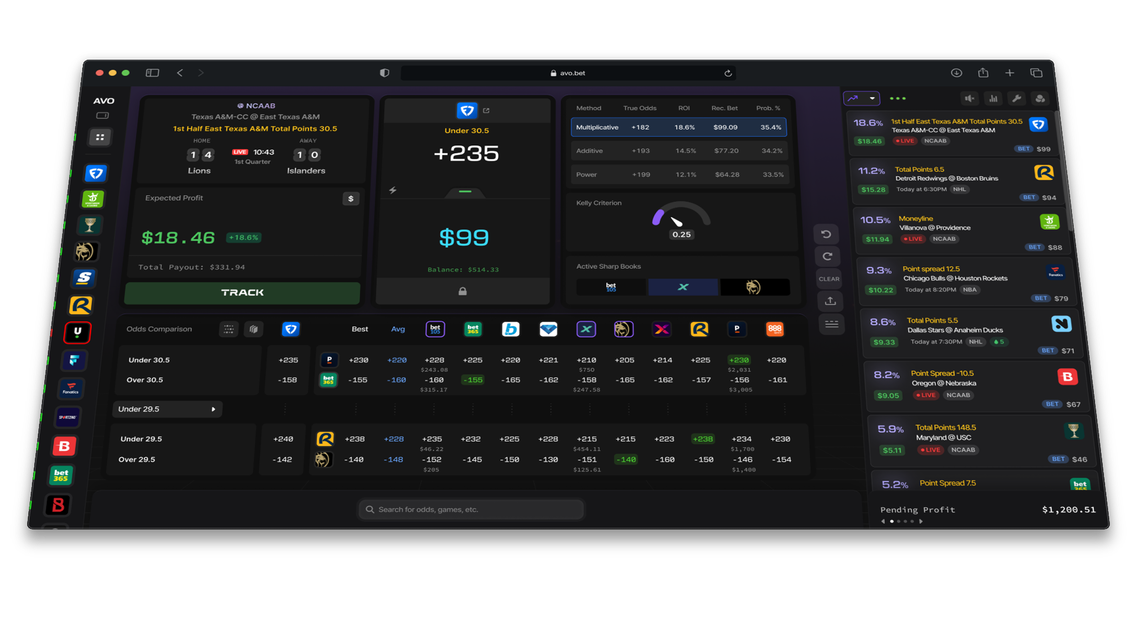The width and height of the screenshot is (1137, 639).
Task: Click the Kelly Criterion gauge
Action: [681, 220]
